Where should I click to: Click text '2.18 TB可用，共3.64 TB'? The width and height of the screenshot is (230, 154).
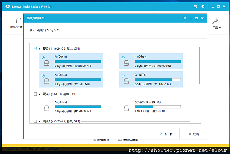click(x=149, y=111)
